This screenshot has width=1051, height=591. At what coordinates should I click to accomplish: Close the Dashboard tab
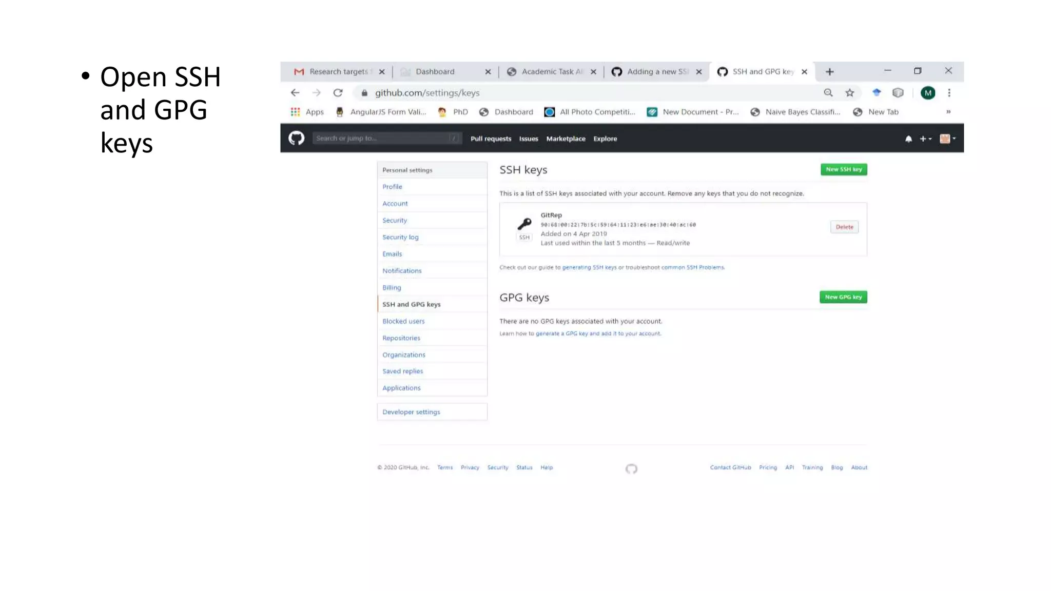click(x=488, y=72)
